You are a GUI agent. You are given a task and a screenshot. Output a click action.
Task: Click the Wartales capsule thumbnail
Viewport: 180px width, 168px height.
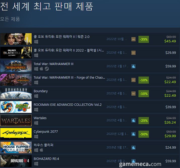16,120
